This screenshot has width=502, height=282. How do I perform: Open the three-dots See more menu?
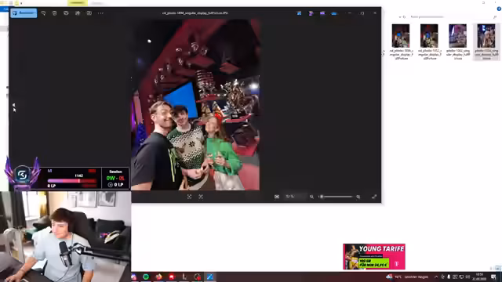(x=101, y=13)
